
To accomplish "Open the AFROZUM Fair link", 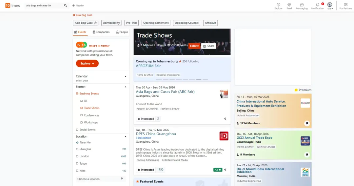I will 148,66.
